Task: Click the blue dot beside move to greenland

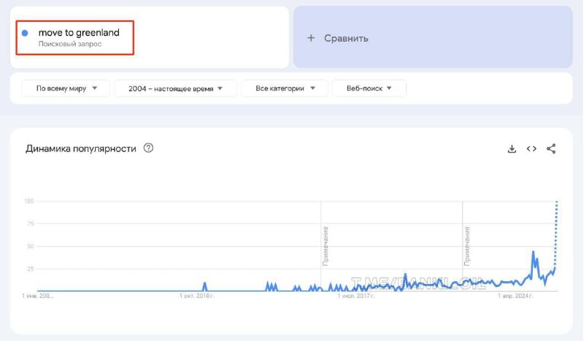Action: [25, 33]
